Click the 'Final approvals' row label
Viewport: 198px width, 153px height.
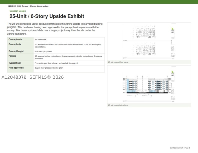(16, 68)
